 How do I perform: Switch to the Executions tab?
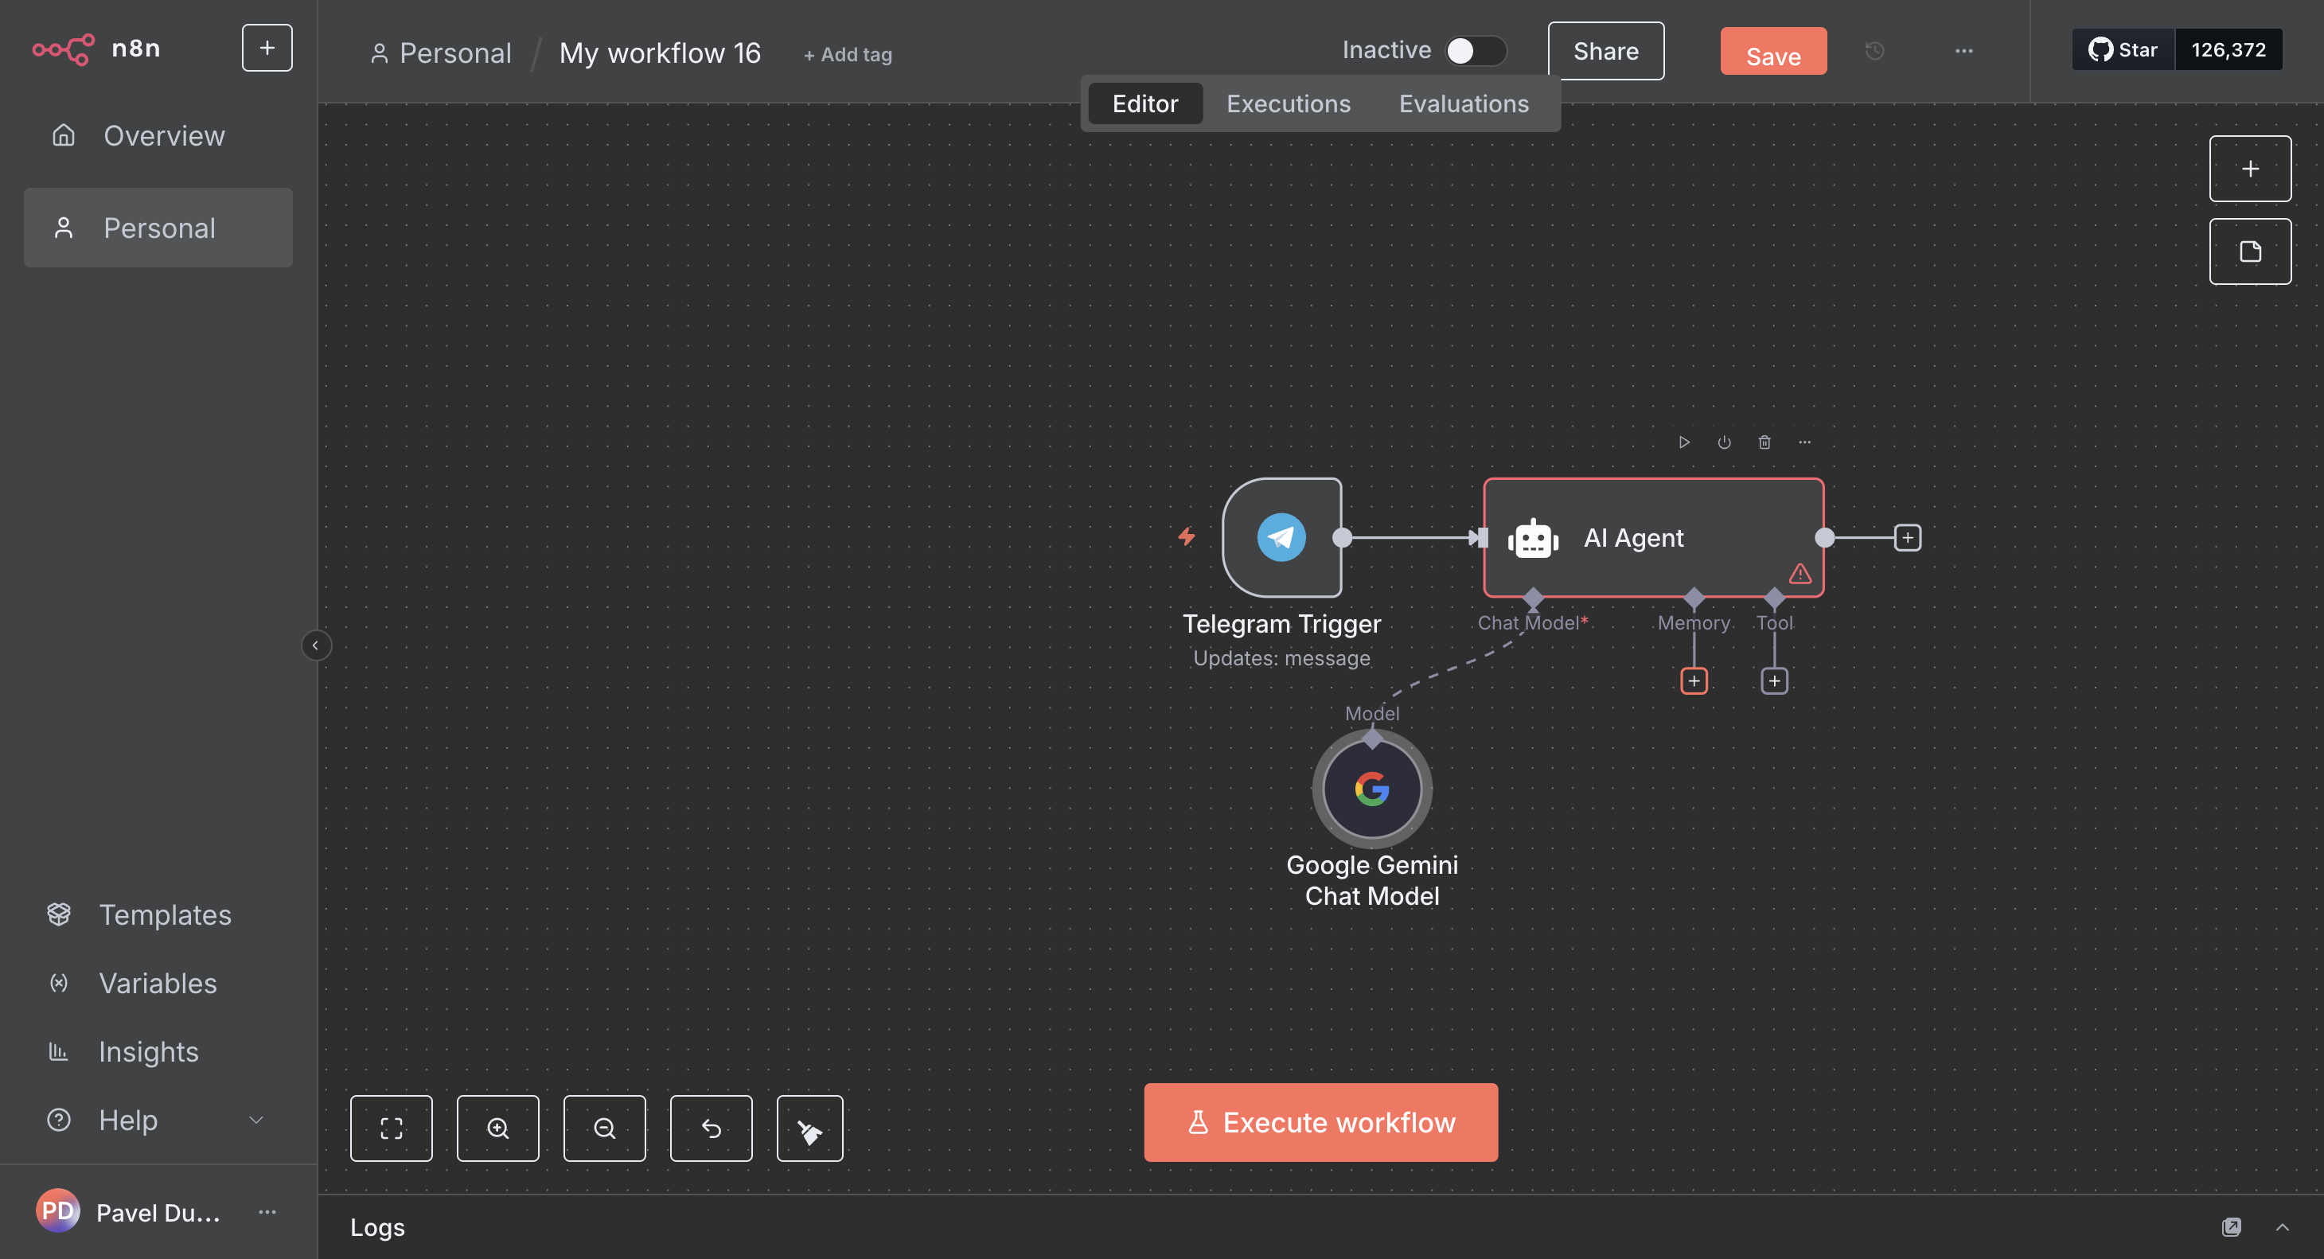point(1288,103)
